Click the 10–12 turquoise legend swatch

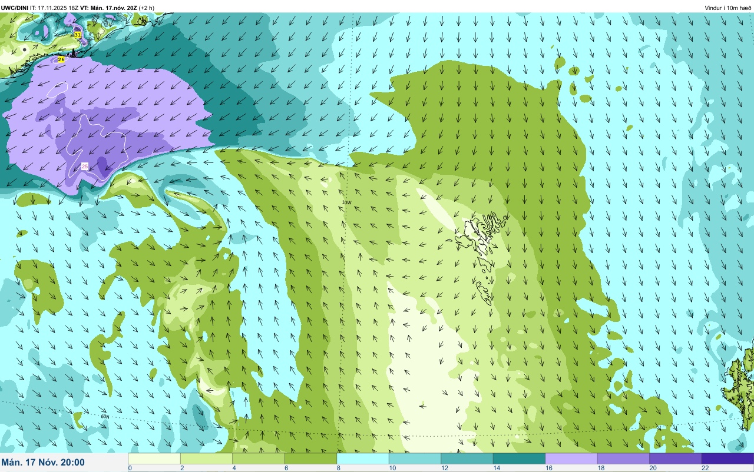(415, 458)
